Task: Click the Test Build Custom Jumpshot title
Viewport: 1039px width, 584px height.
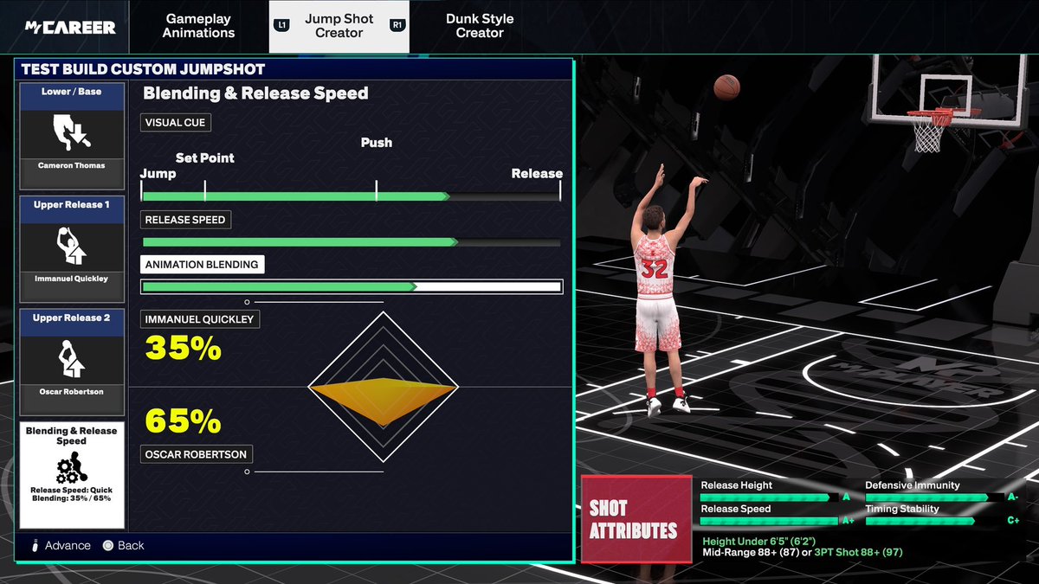Action: tap(143, 69)
